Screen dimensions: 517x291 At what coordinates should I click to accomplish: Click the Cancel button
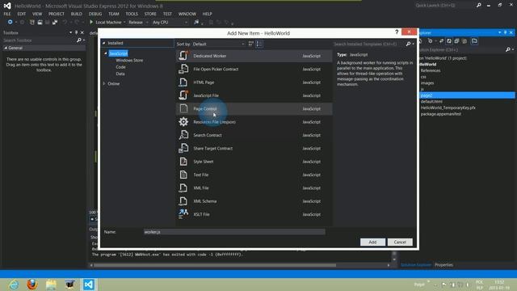point(400,242)
